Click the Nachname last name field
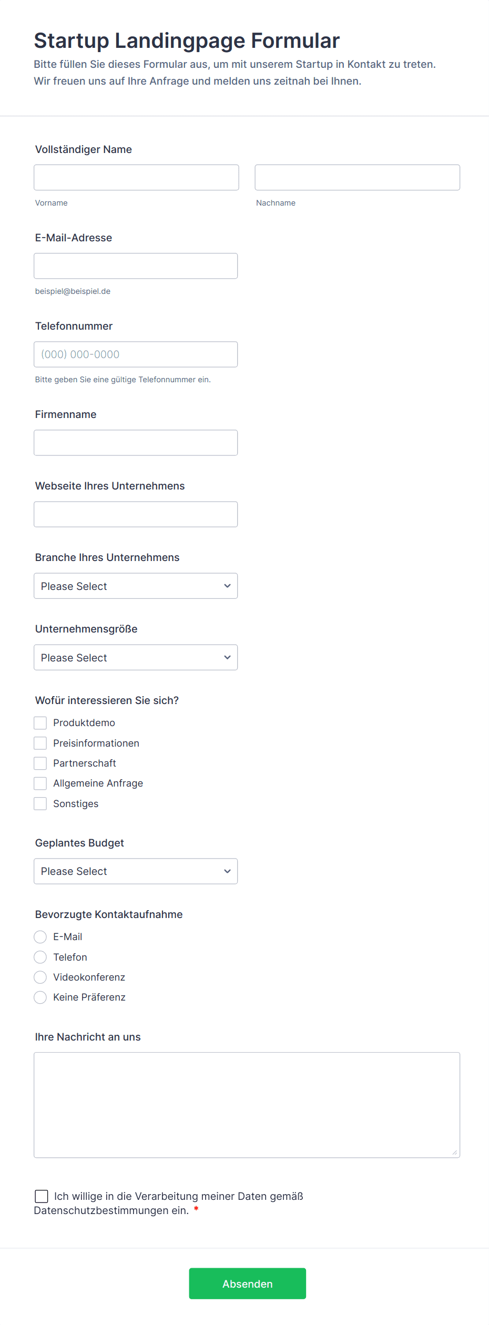The width and height of the screenshot is (489, 1325). point(357,177)
